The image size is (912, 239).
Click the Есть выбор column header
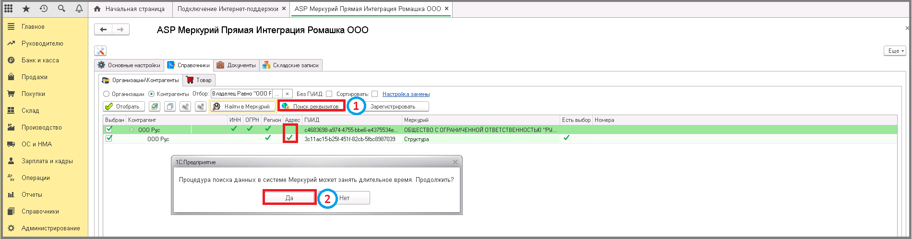(x=576, y=120)
